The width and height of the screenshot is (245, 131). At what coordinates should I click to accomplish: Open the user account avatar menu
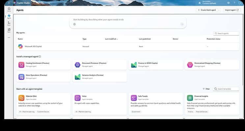[240, 3]
